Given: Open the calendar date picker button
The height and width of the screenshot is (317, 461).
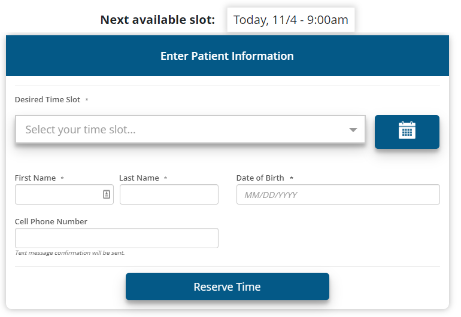Looking at the screenshot, I should point(407,132).
